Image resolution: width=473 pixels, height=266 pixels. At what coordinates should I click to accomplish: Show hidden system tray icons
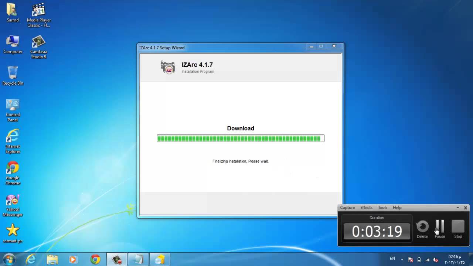pos(402,259)
